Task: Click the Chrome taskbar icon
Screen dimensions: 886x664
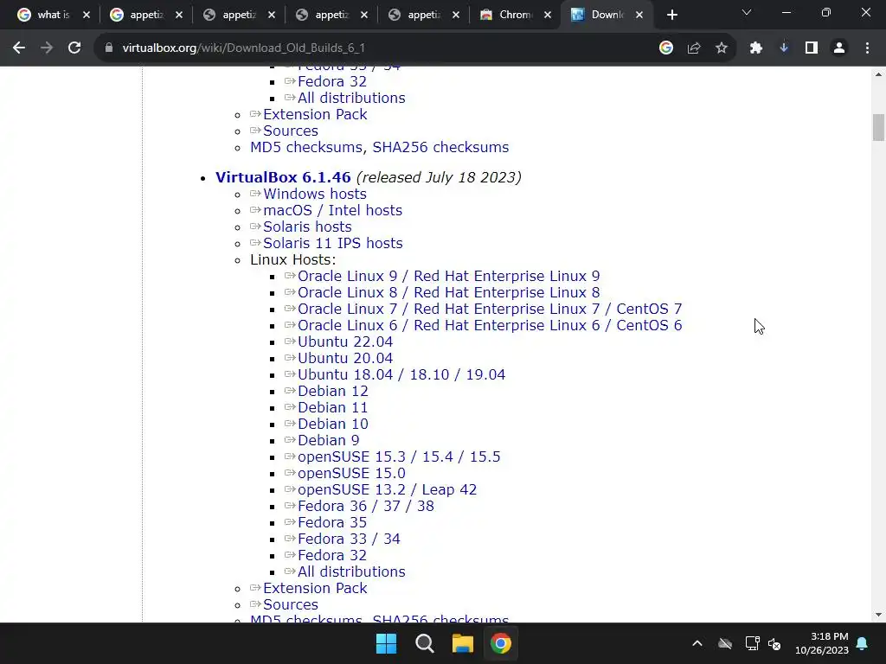Action: click(501, 643)
